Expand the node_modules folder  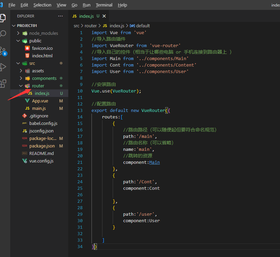click(43, 33)
